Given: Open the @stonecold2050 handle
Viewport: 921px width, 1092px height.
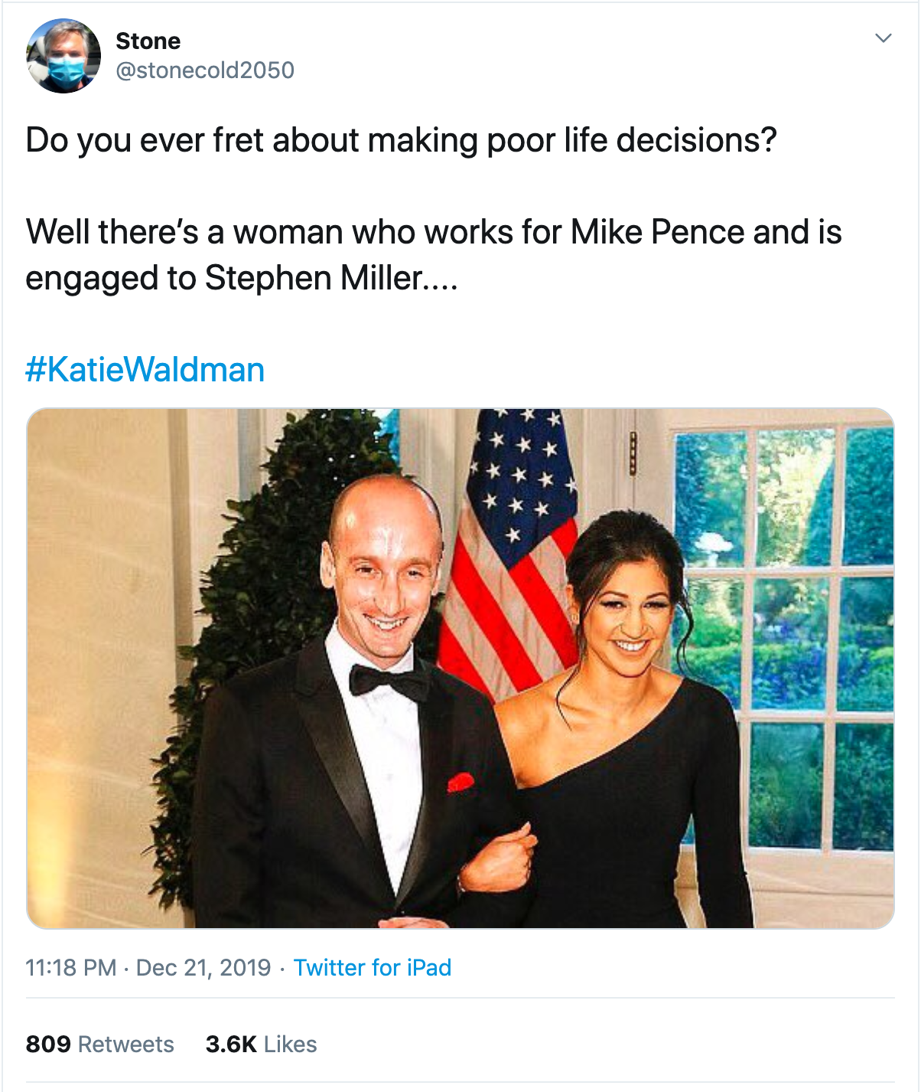Looking at the screenshot, I should point(205,70).
